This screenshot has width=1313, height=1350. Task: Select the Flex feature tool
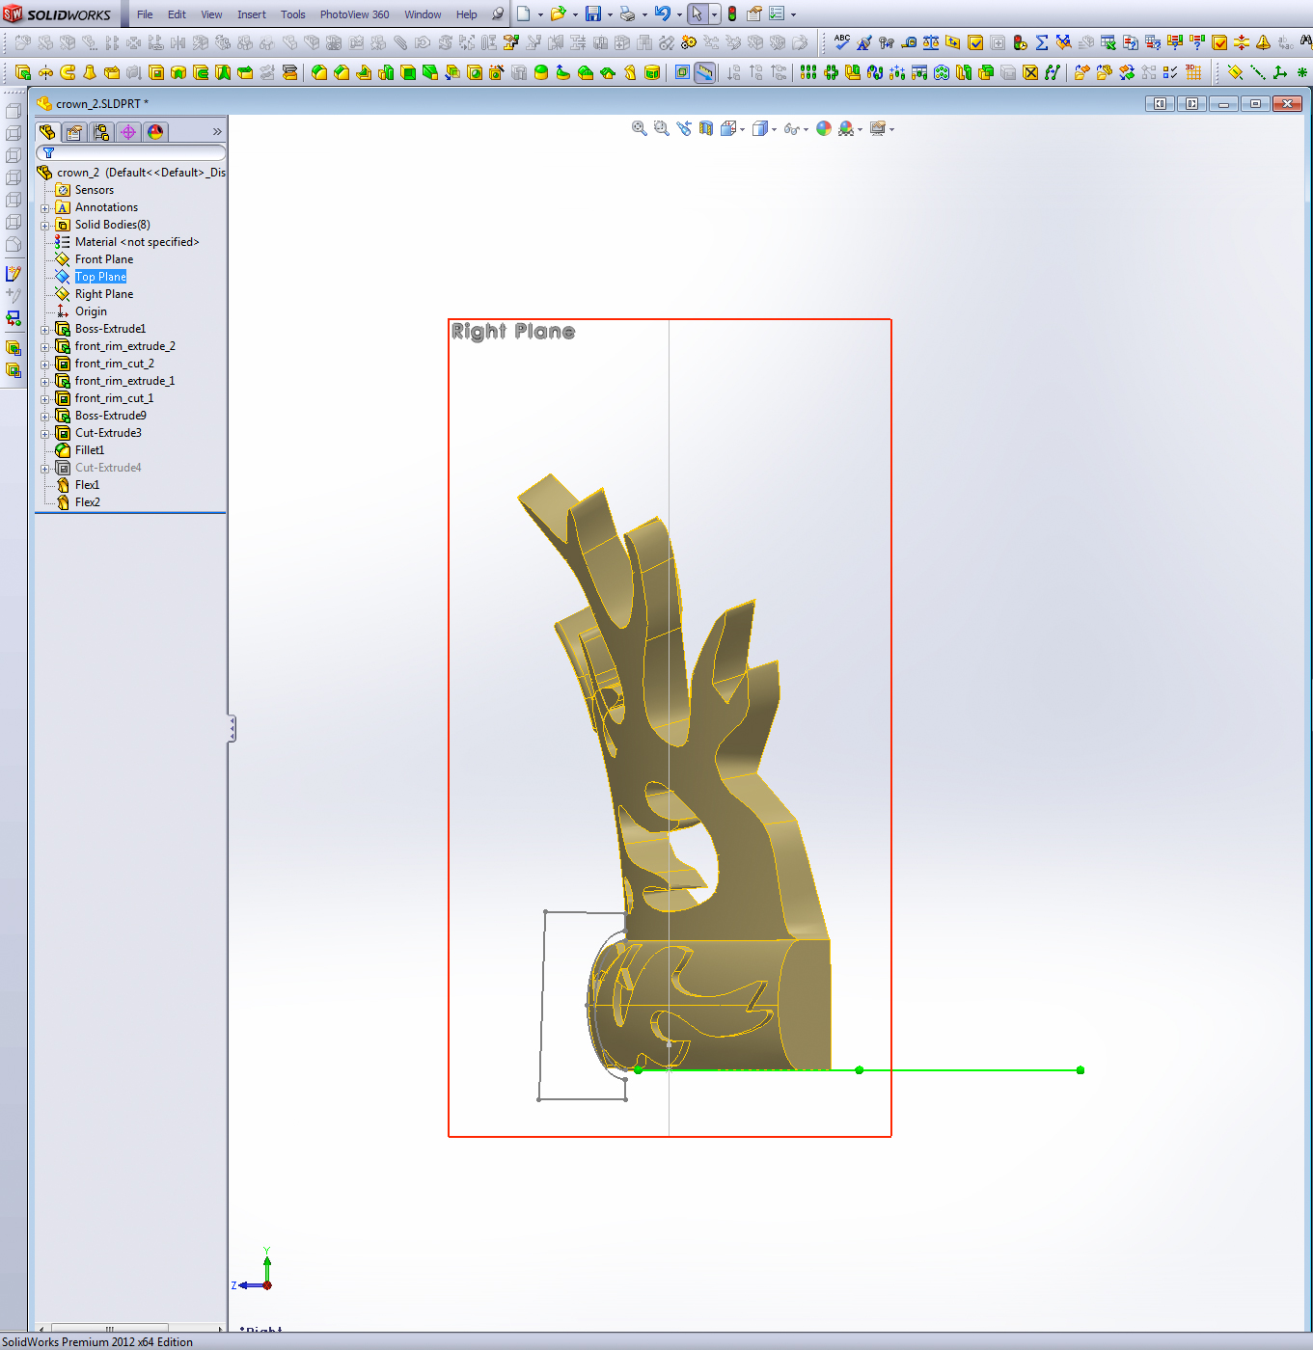coord(630,72)
